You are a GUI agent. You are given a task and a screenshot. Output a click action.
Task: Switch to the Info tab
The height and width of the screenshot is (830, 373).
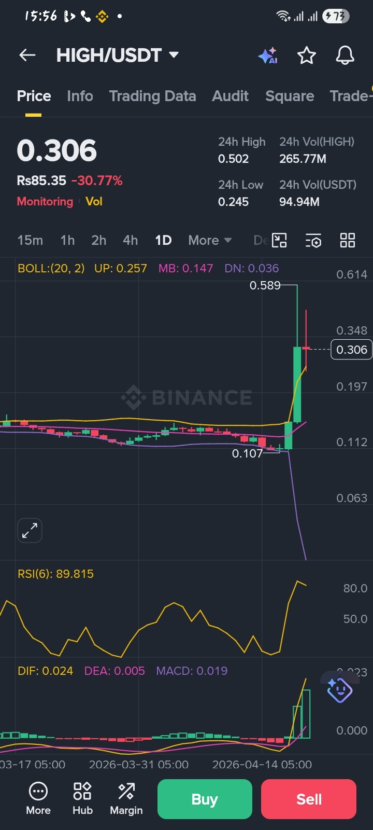pos(80,96)
